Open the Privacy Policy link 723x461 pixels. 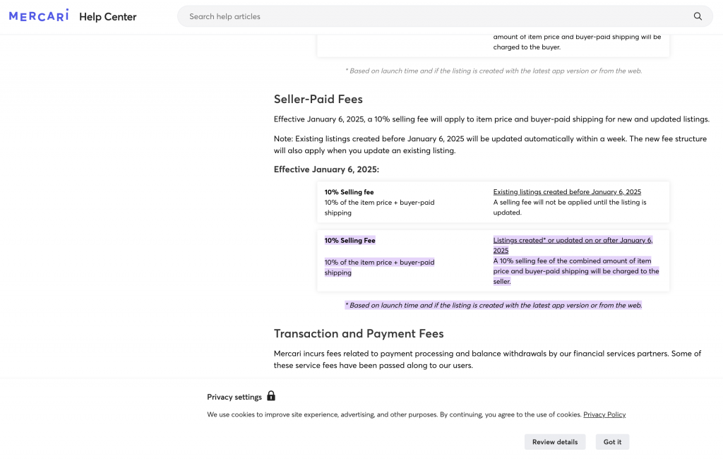coord(604,414)
